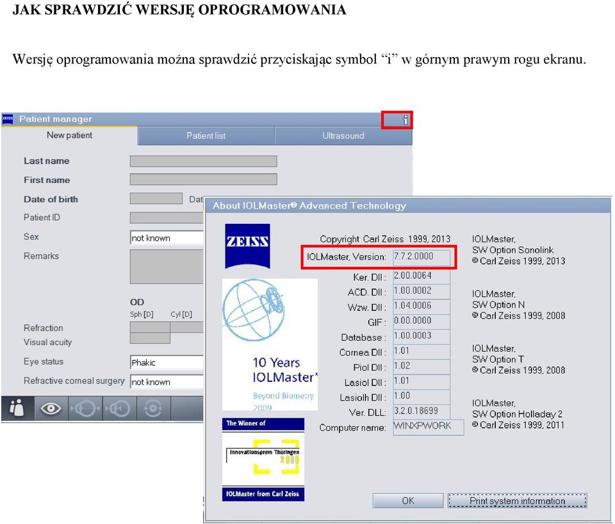615x524 pixels.
Task: Open the Eye status dropdown showing Phakic
Action: tap(167, 362)
